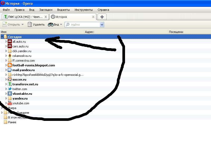This screenshot has width=211, height=158.
Task: Close the ПФК ЦСКА tab
Action: coord(46,17)
